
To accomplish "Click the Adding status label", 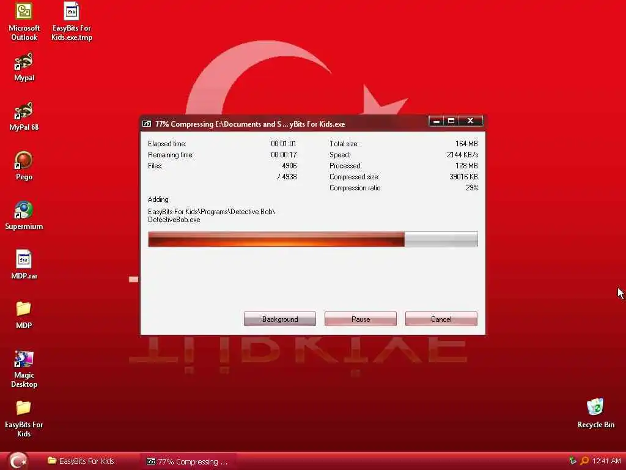I will coord(158,200).
